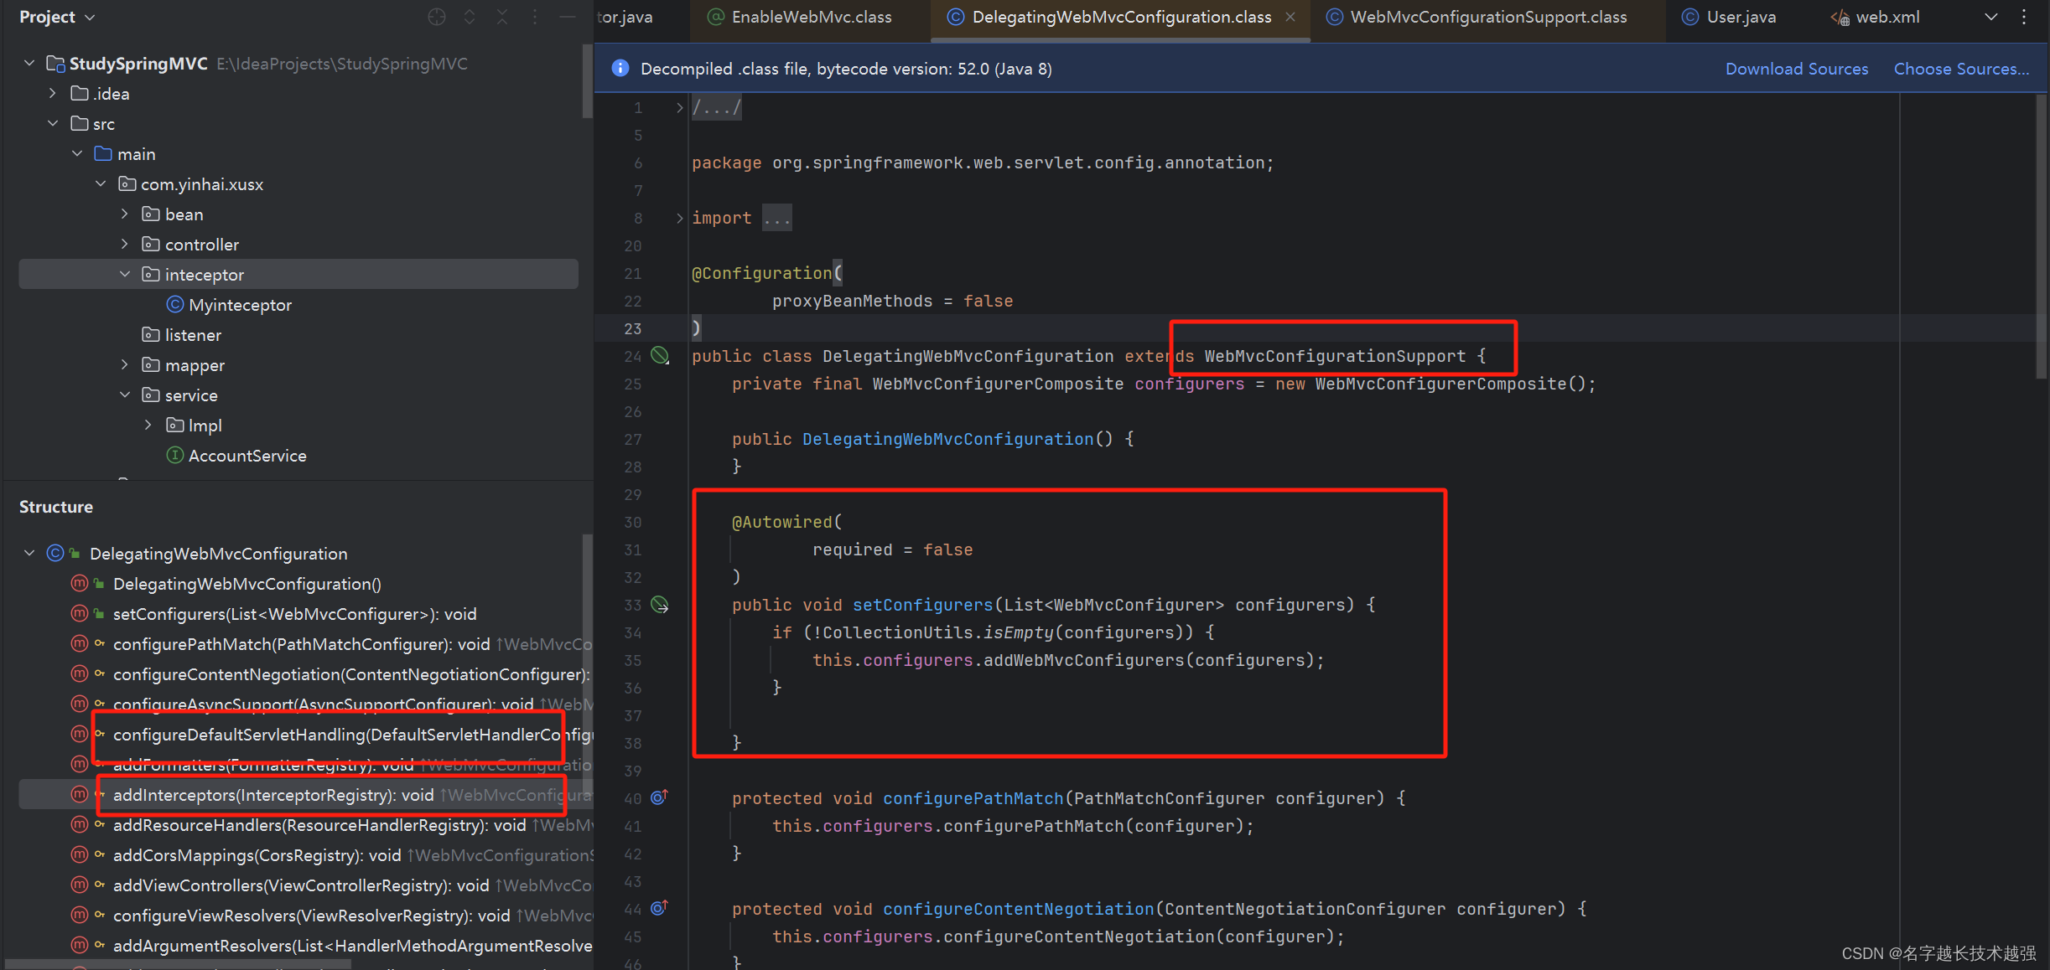The image size is (2050, 970).
Task: Hide the Project panel with minimize icon
Action: click(568, 17)
